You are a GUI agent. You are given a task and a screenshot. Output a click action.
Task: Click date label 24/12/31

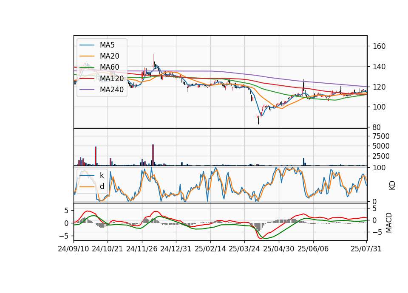[176, 249]
